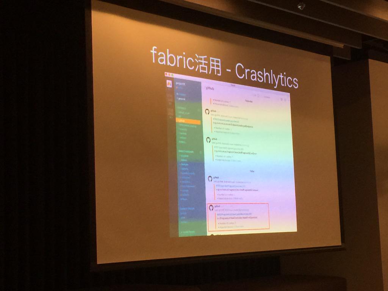Screen dimensions: 388x291
Task: Click github avatar in the red-outlined message
Action: click(x=211, y=208)
